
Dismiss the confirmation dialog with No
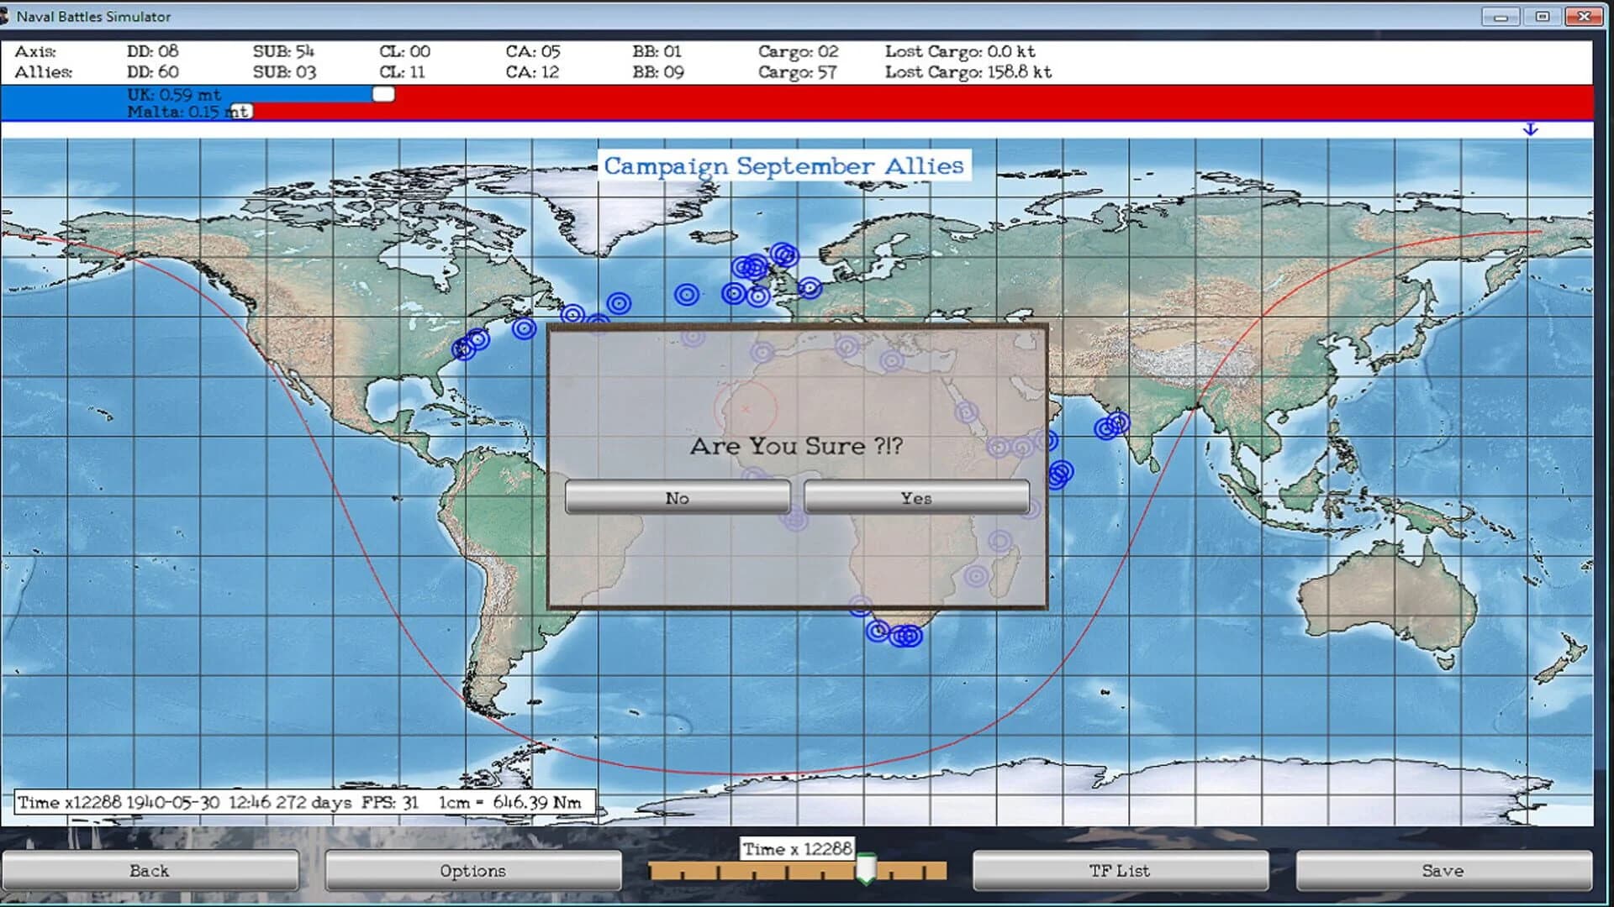pos(678,497)
